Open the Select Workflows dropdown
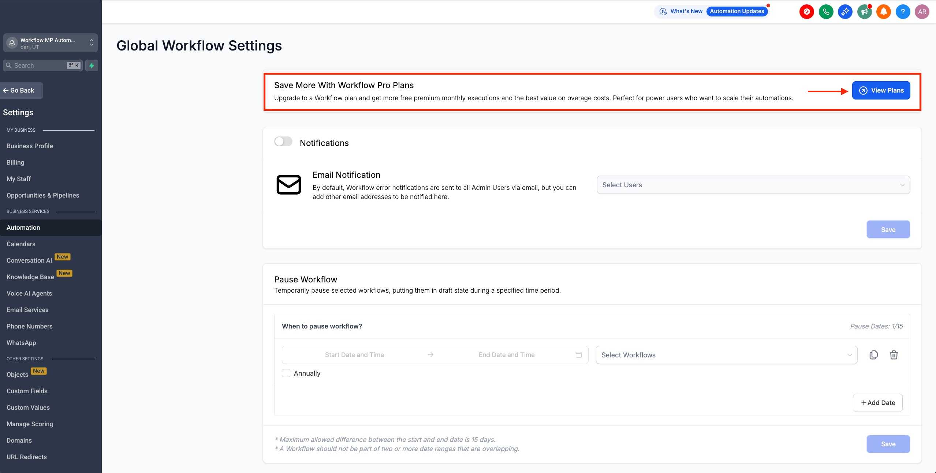The image size is (936, 473). click(726, 355)
